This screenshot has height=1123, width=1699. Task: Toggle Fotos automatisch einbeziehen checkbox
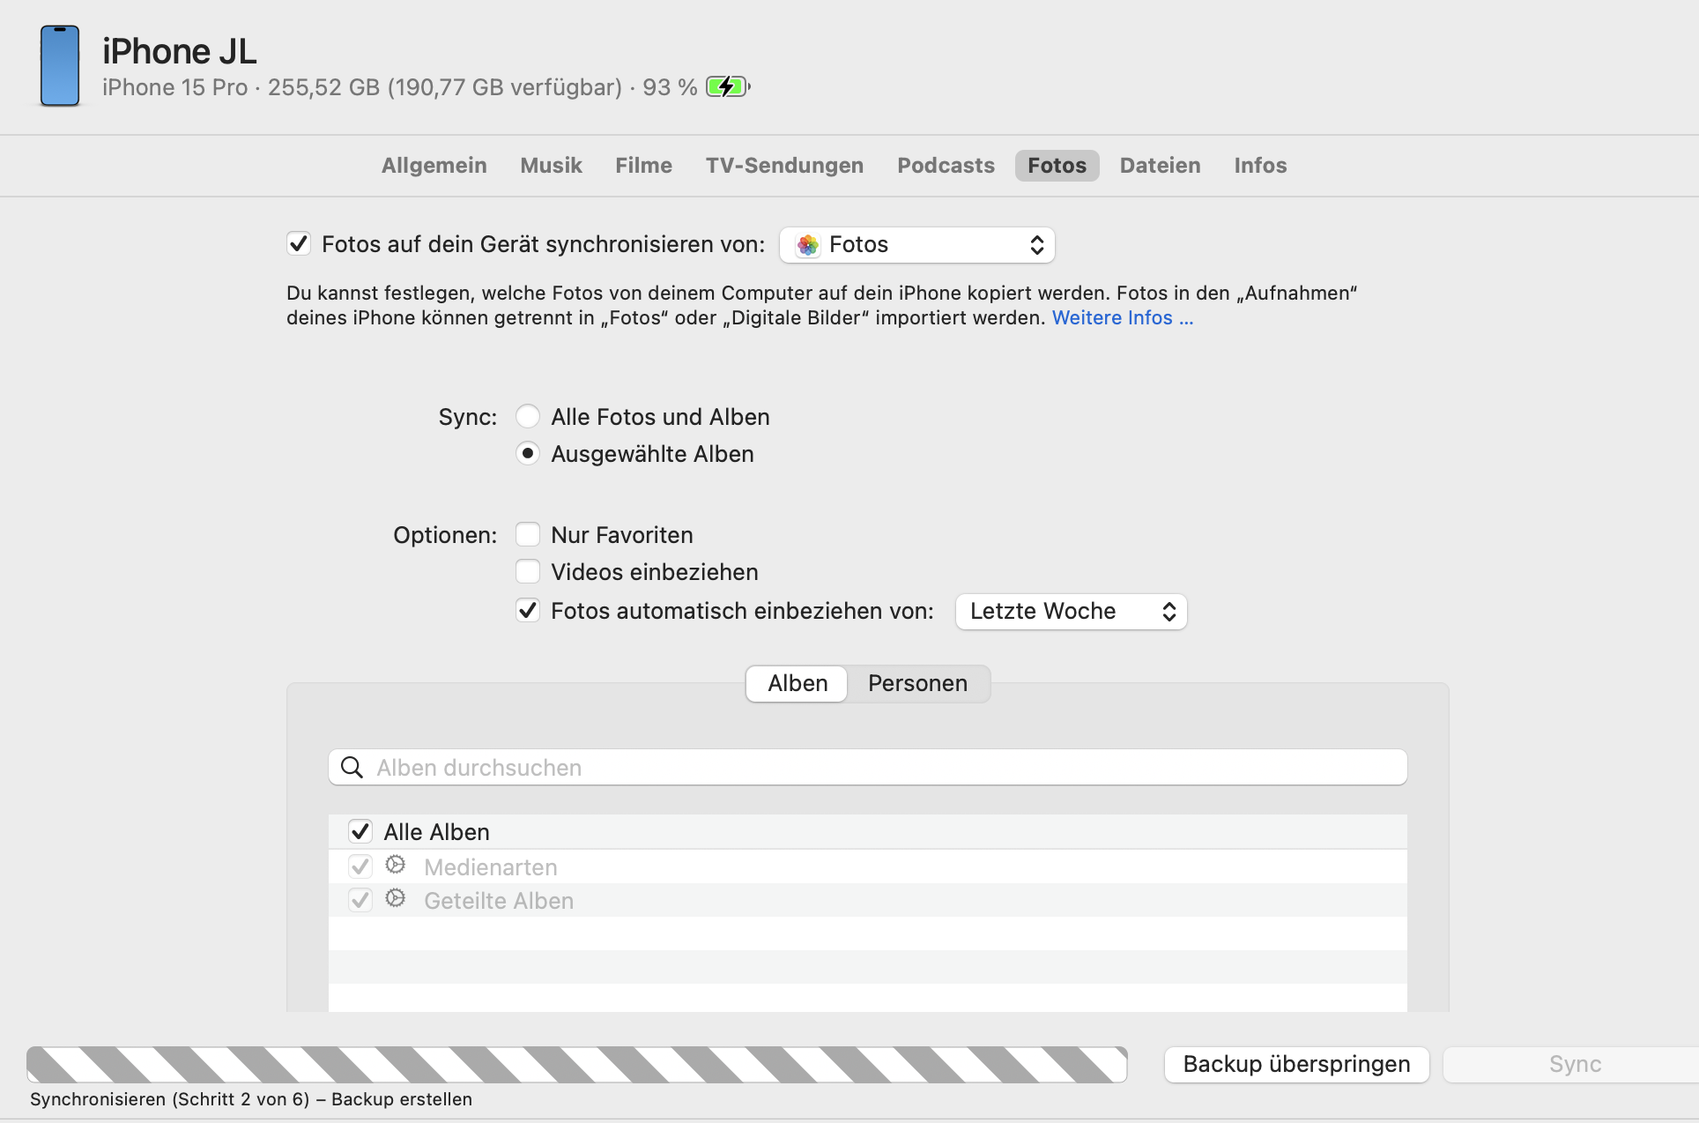528,611
